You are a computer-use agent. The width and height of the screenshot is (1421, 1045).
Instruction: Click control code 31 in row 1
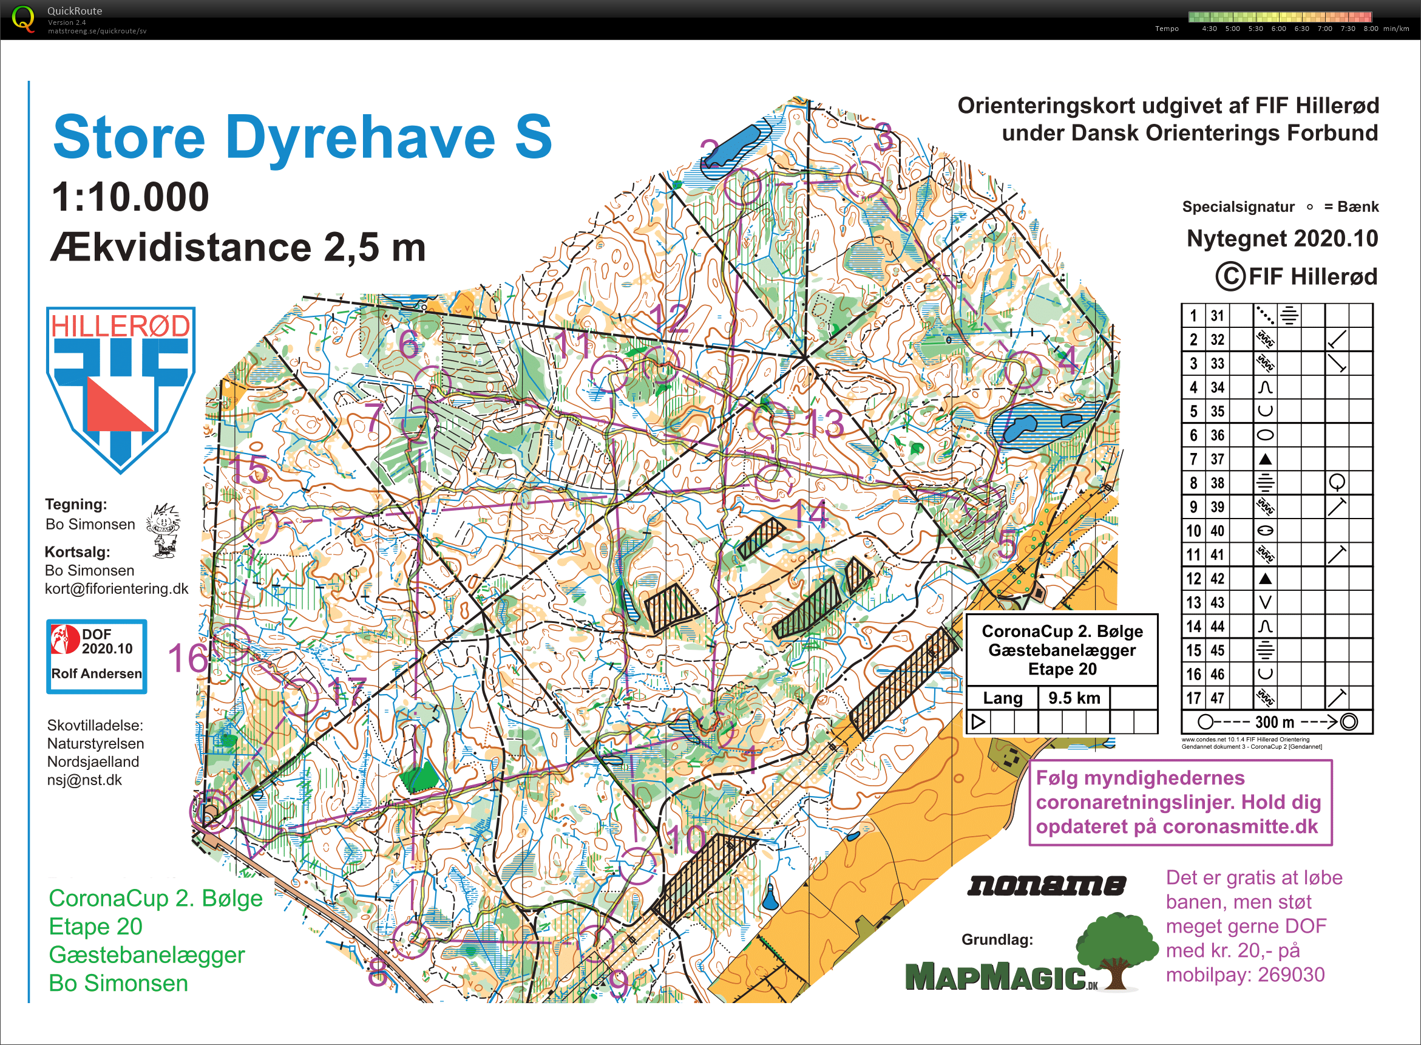[1218, 316]
